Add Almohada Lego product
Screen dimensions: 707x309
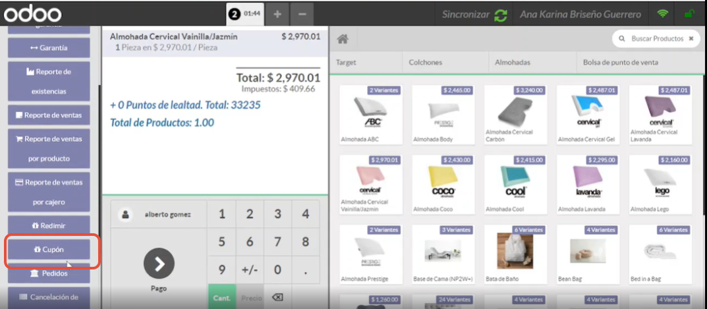pyautogui.click(x=660, y=184)
